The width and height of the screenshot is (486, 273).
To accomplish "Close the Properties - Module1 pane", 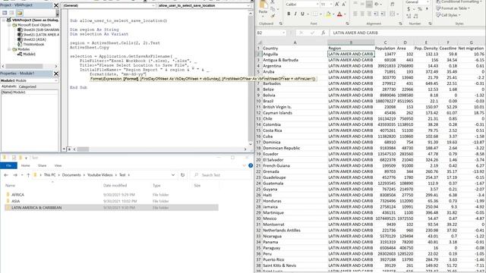I will [56, 74].
